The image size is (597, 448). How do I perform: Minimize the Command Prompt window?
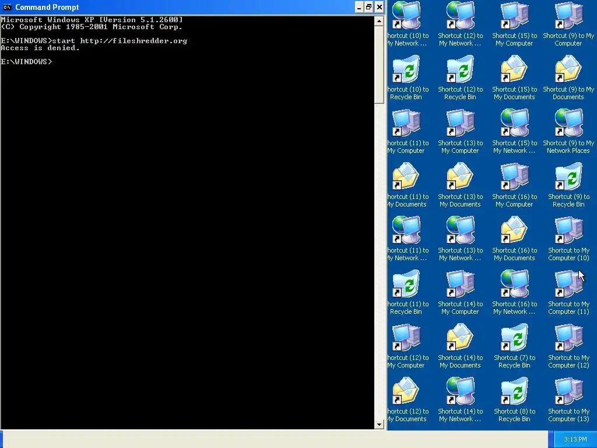(x=359, y=7)
